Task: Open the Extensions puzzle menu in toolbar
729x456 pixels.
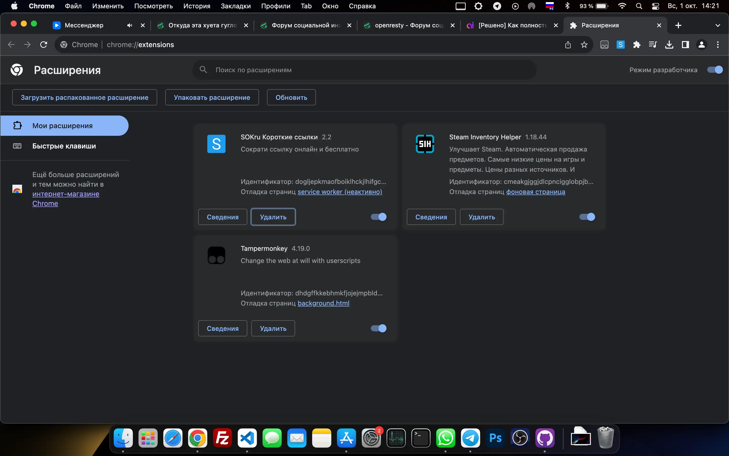Action: 637,45
